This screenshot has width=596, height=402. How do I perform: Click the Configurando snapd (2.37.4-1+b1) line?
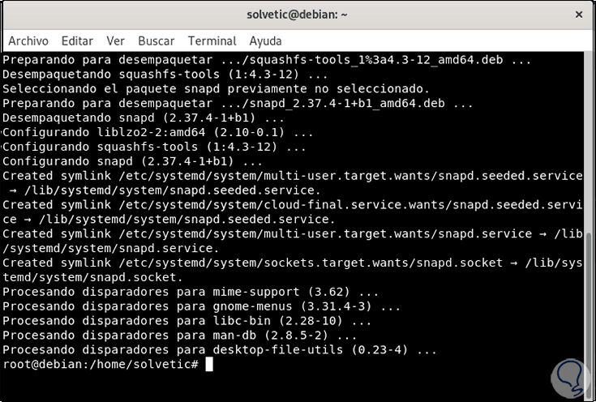154,161
